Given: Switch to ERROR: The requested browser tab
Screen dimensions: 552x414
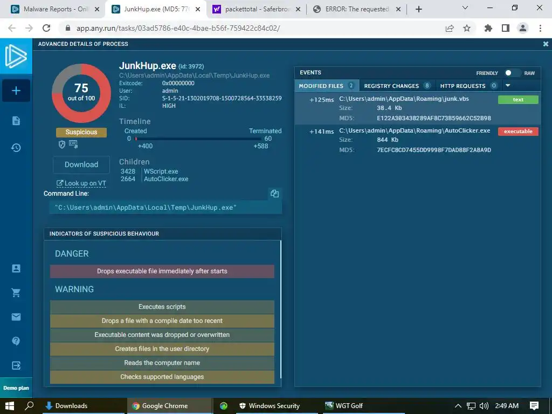Looking at the screenshot, I should click(x=357, y=9).
